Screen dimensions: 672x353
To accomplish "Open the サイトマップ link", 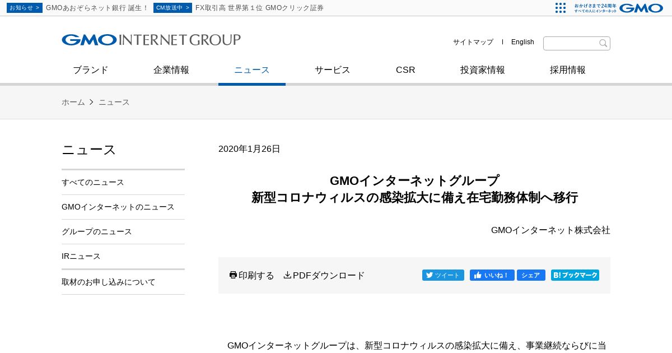I will (x=473, y=42).
